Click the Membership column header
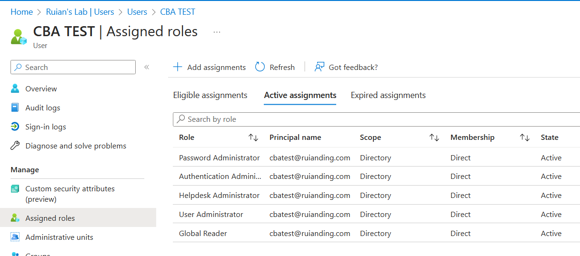This screenshot has height=256, width=580. (472, 138)
